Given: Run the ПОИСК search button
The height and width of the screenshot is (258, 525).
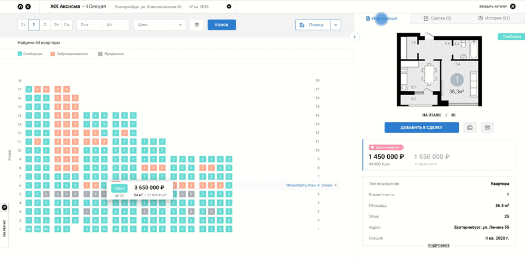Looking at the screenshot, I should 222,25.
